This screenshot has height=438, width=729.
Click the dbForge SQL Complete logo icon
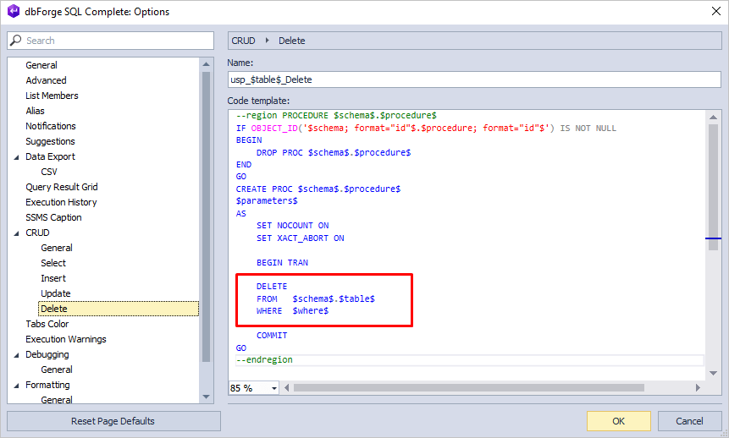(x=14, y=11)
